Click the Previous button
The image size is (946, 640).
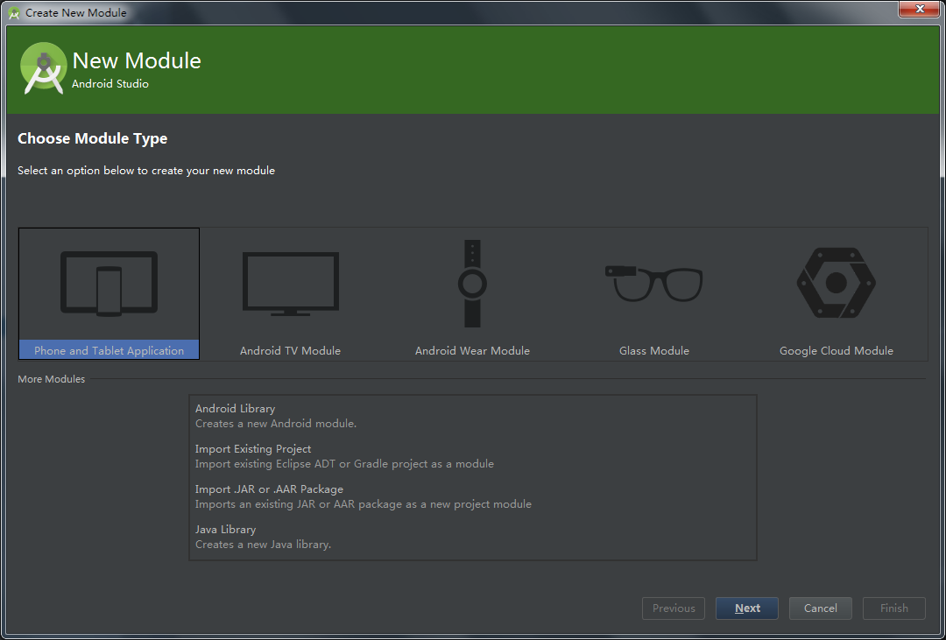point(673,608)
